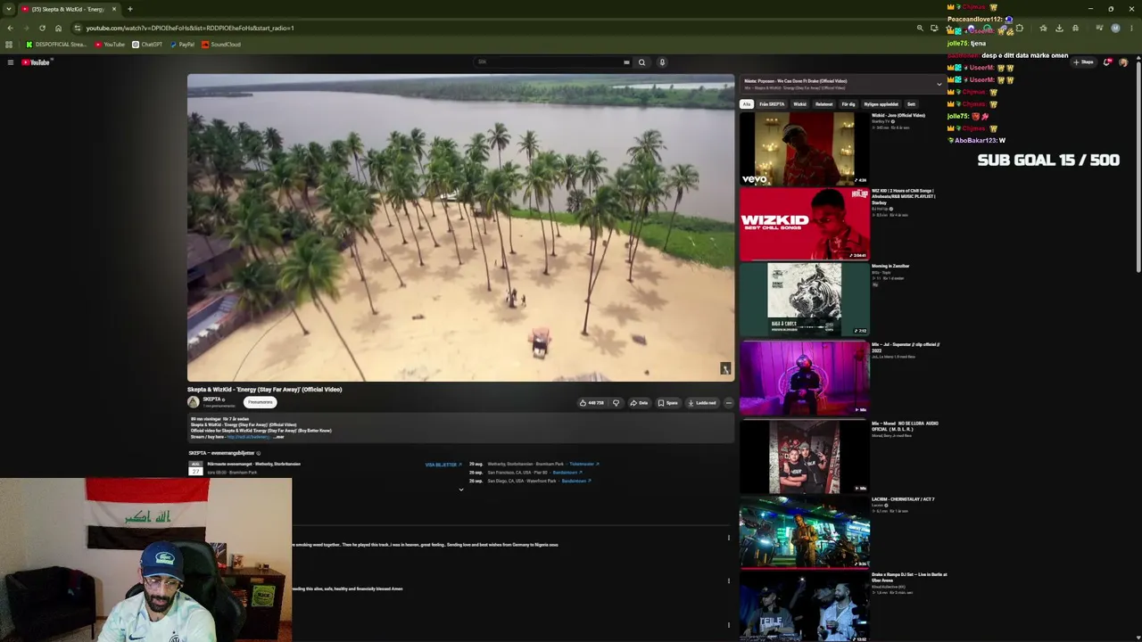Open the YouTube account avatar menu
The height and width of the screenshot is (642, 1142).
[1123, 62]
